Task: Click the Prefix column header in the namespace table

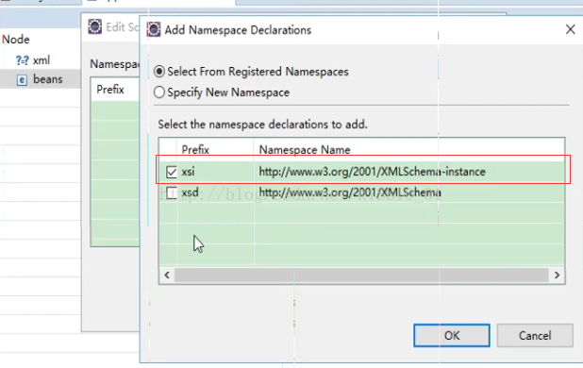Action: coord(195,149)
